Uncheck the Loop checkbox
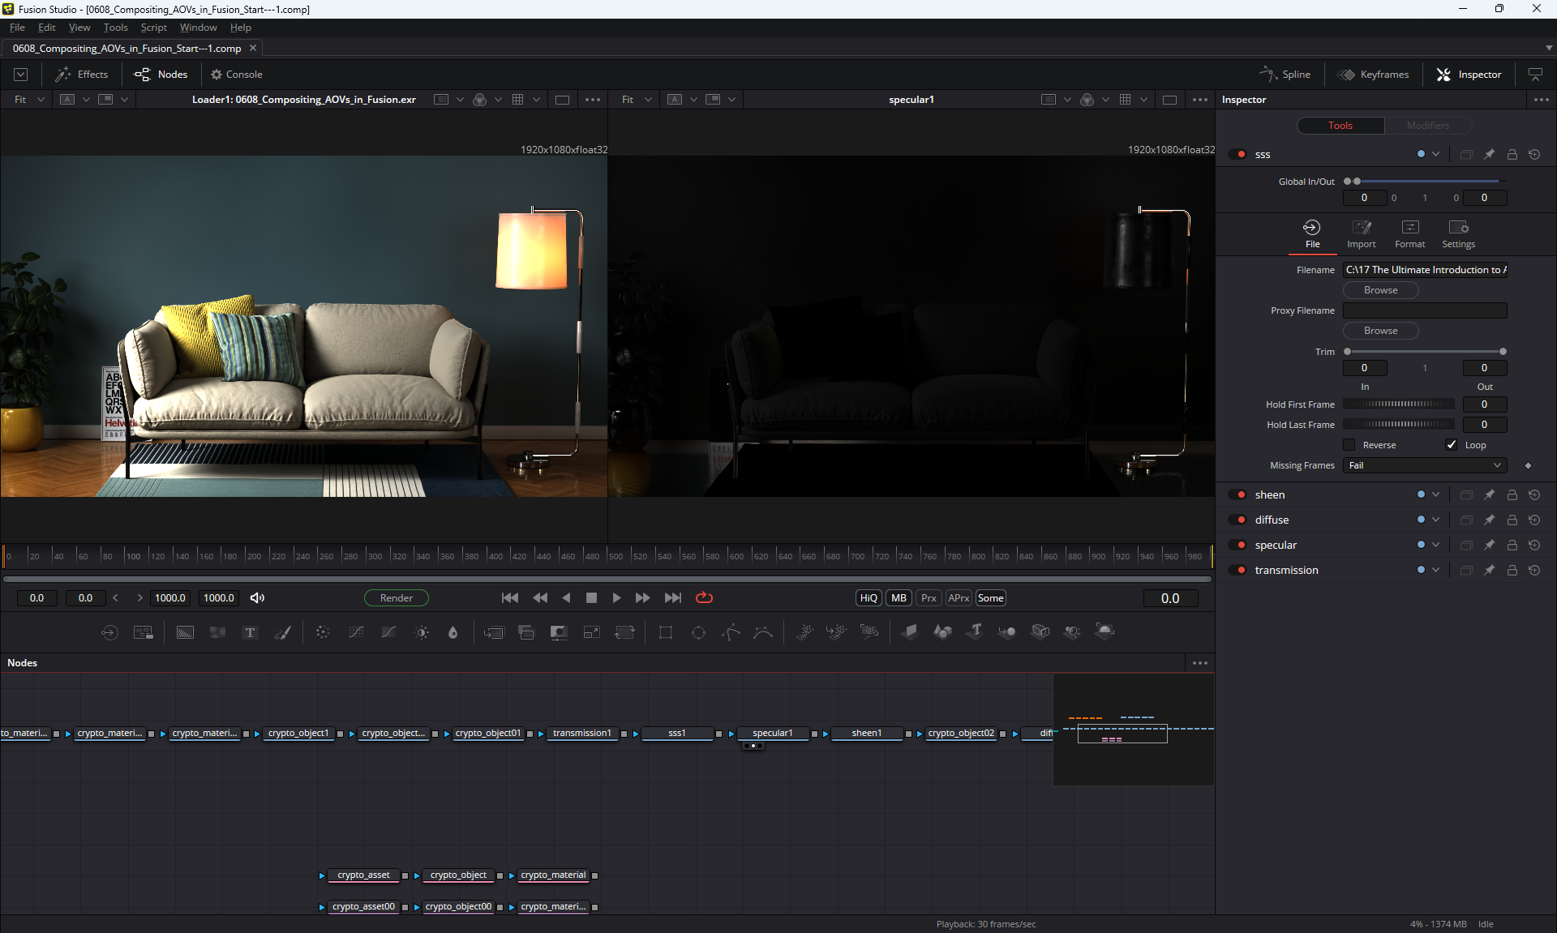The height and width of the screenshot is (933, 1557). point(1452,445)
